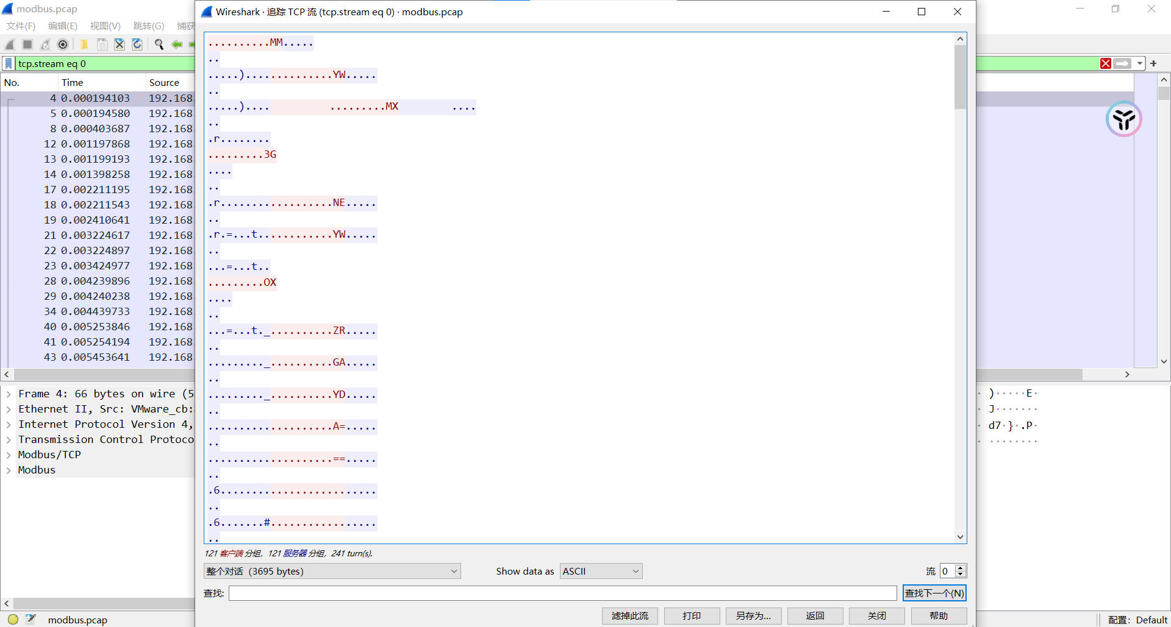Click the packet list scrollbar down arrow
The height and width of the screenshot is (627, 1171).
pyautogui.click(x=1164, y=361)
